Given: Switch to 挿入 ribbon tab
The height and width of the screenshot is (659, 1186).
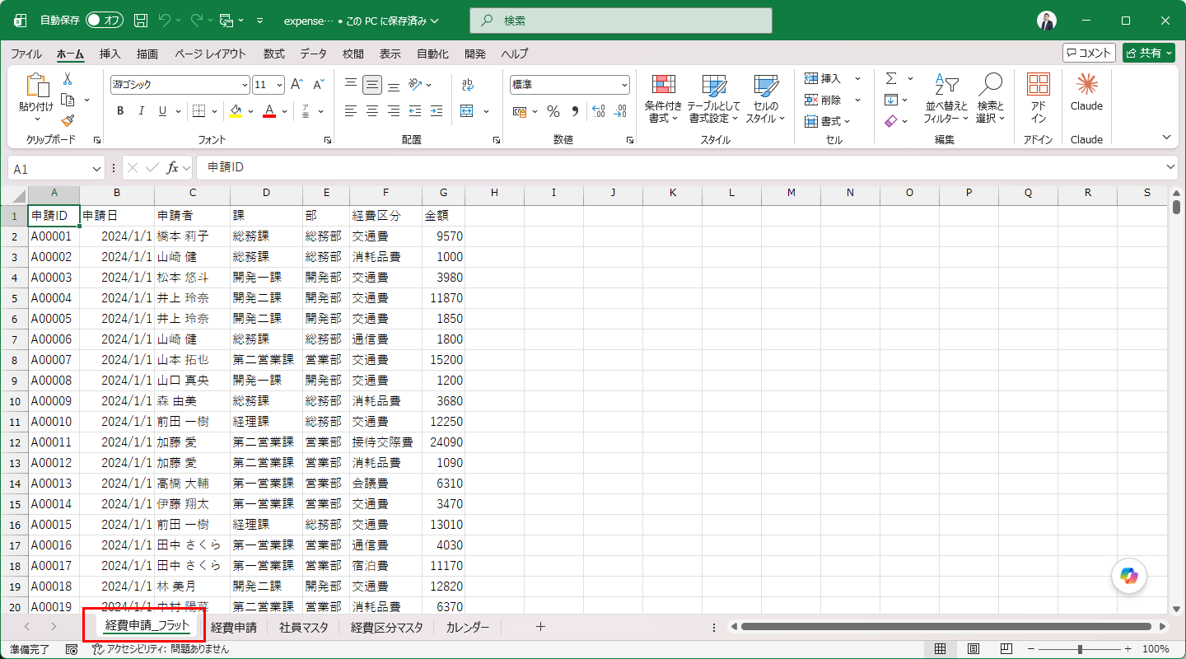Looking at the screenshot, I should 110,54.
